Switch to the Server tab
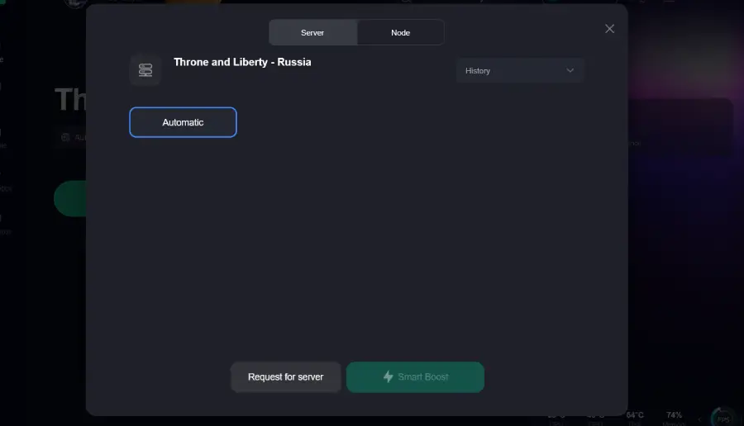The width and height of the screenshot is (744, 426). click(x=312, y=33)
